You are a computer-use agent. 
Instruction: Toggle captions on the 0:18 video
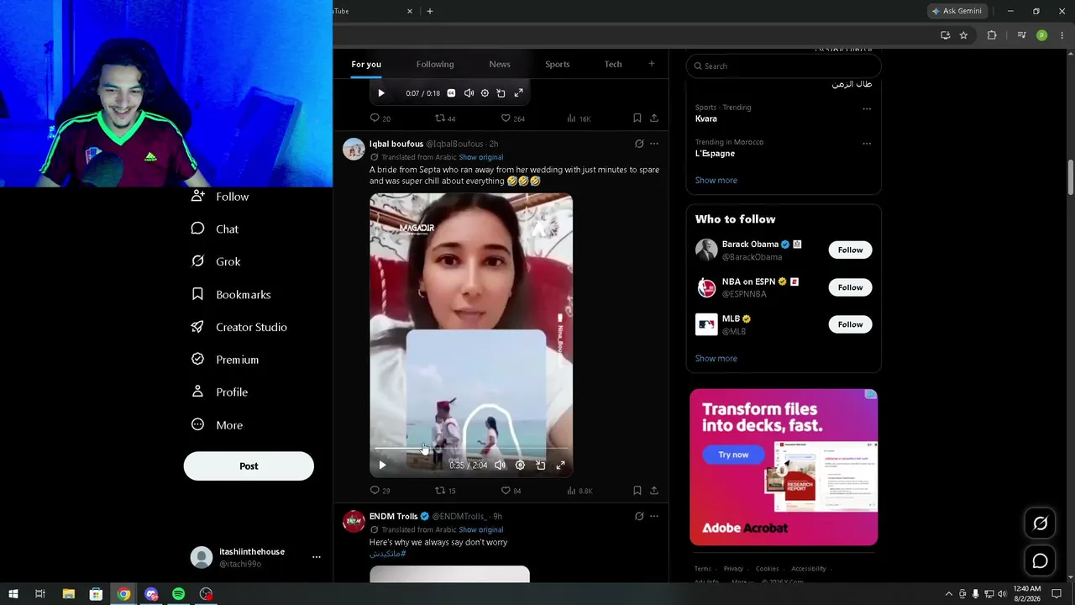click(451, 93)
